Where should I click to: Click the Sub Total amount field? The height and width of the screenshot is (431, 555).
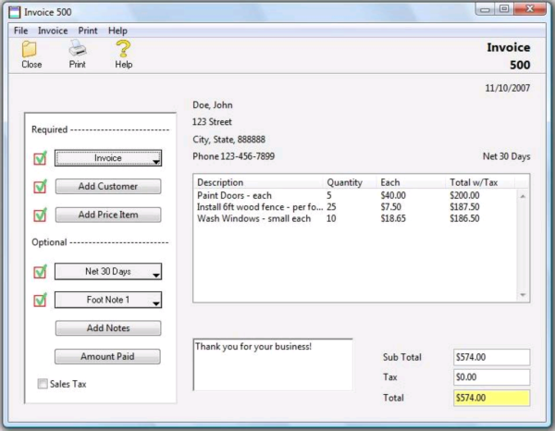[491, 357]
